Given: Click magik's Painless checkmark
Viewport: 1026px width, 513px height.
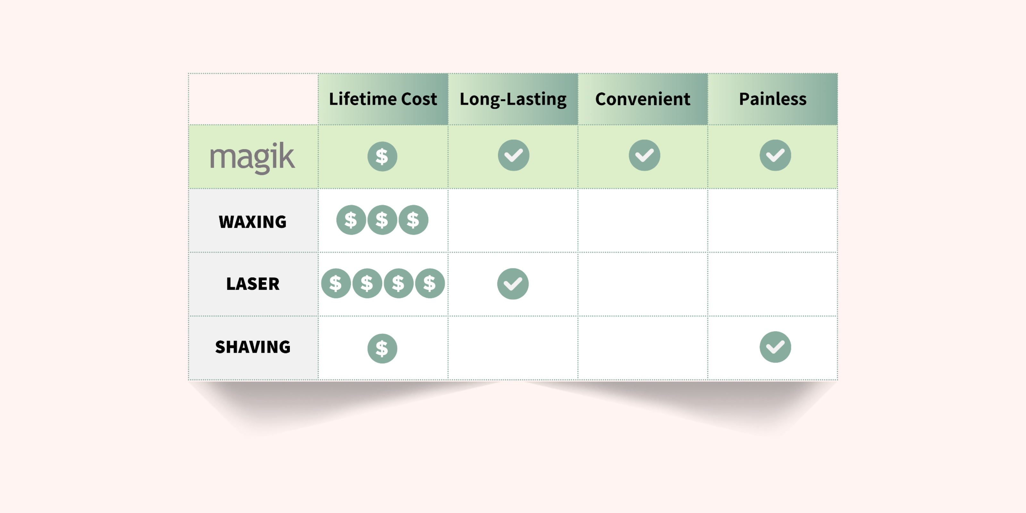Looking at the screenshot, I should tap(775, 155).
